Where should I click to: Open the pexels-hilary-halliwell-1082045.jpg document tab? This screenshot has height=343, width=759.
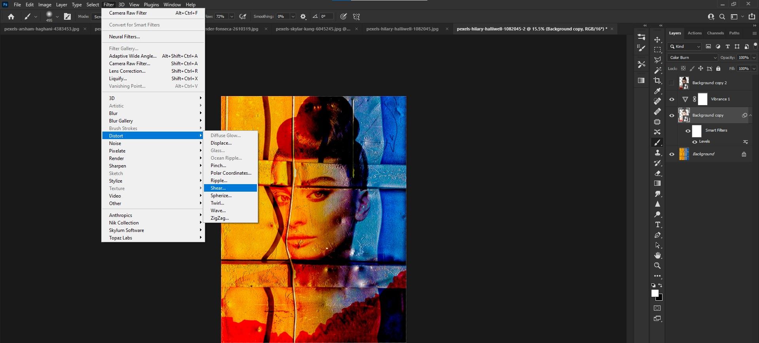(x=402, y=29)
